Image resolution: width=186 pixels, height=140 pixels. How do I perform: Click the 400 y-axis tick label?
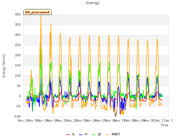[x=18, y=14]
